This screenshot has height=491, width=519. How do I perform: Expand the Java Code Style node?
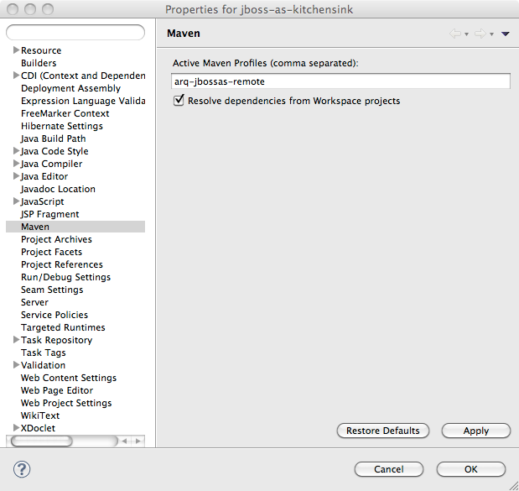[16, 151]
